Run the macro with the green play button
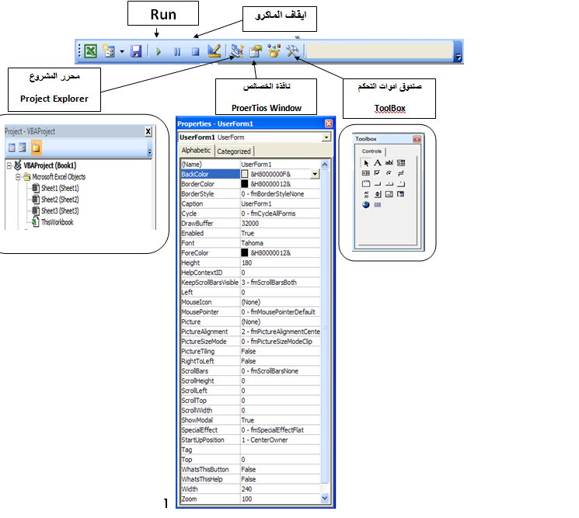The width and height of the screenshot is (579, 518). click(159, 52)
